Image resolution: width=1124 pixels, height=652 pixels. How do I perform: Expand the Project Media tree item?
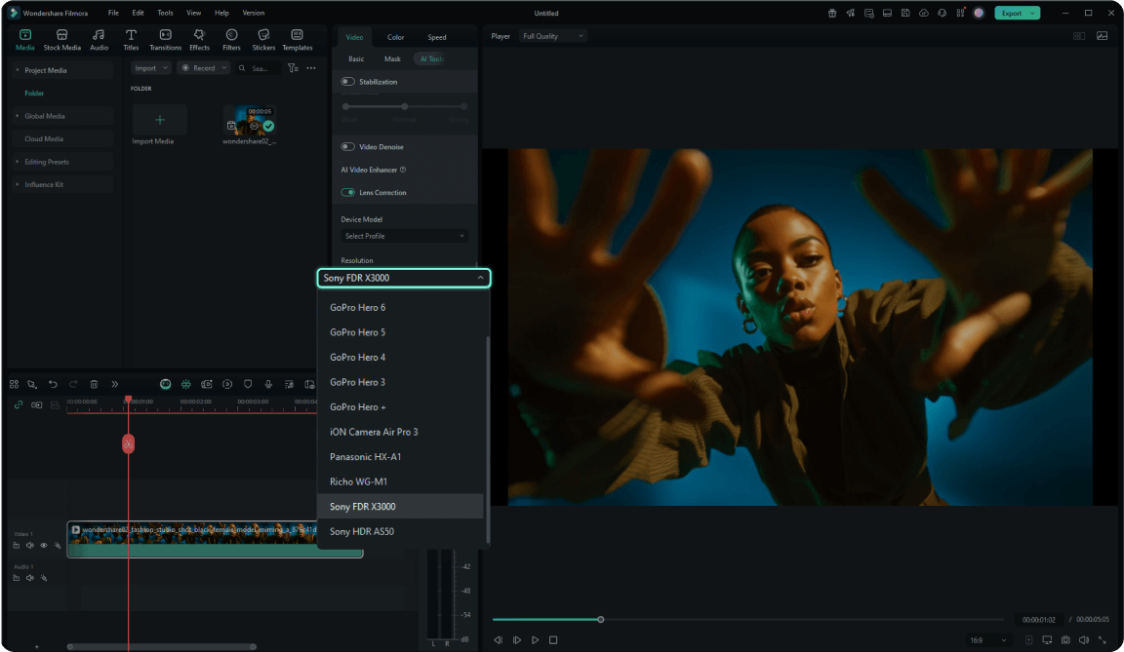pyautogui.click(x=18, y=70)
